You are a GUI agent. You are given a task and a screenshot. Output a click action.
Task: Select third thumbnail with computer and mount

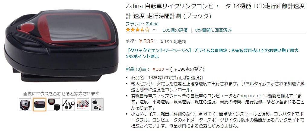tap(54, 105)
